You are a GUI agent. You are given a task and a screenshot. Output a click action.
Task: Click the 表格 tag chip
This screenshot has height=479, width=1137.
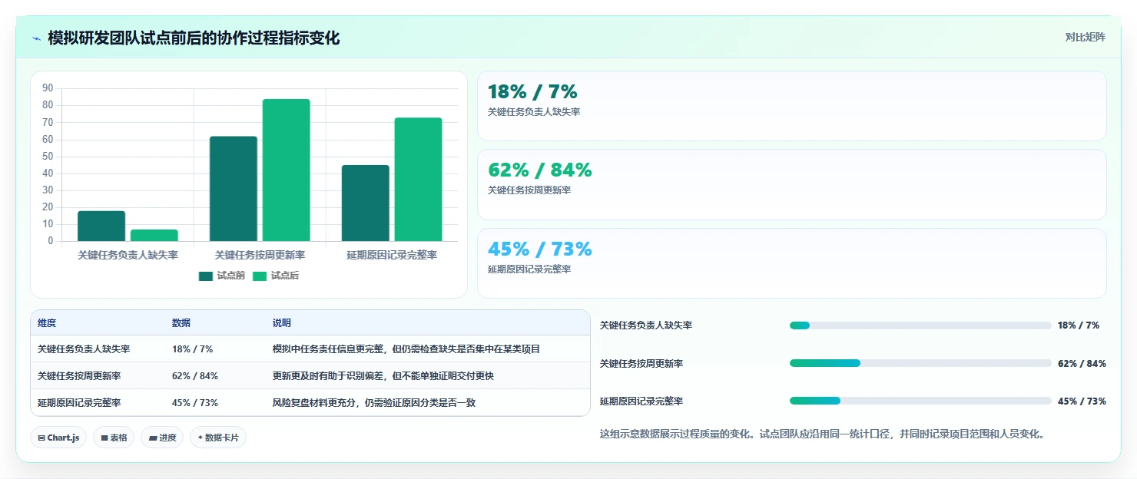[x=114, y=438]
